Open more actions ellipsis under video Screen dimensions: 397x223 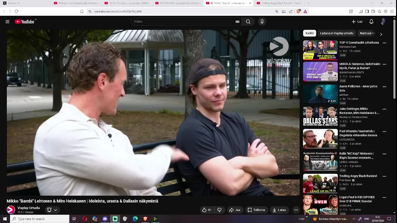296,210
